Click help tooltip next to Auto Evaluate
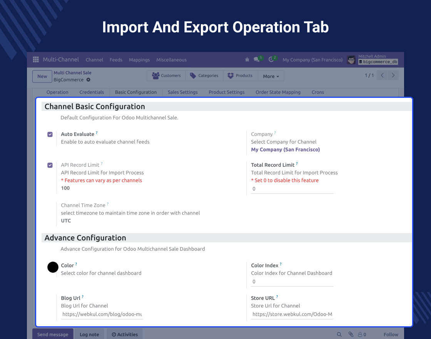This screenshot has width=431, height=339. tap(97, 133)
